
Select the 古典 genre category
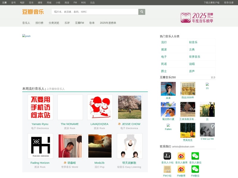click(x=192, y=50)
